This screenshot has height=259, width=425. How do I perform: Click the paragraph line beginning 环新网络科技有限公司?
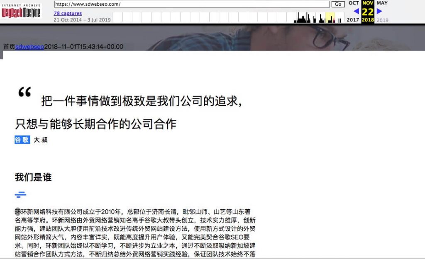tap(132, 212)
